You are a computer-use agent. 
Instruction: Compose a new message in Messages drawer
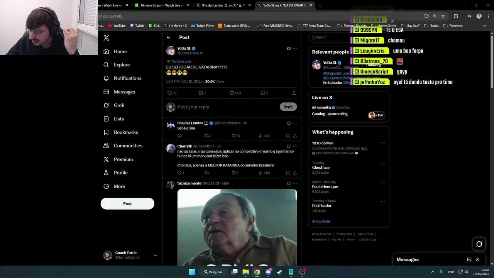point(469,259)
